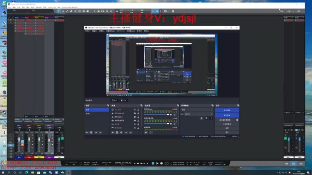Open source properties gear in Sources panel
The width and height of the screenshot is (312, 175).
point(121,132)
